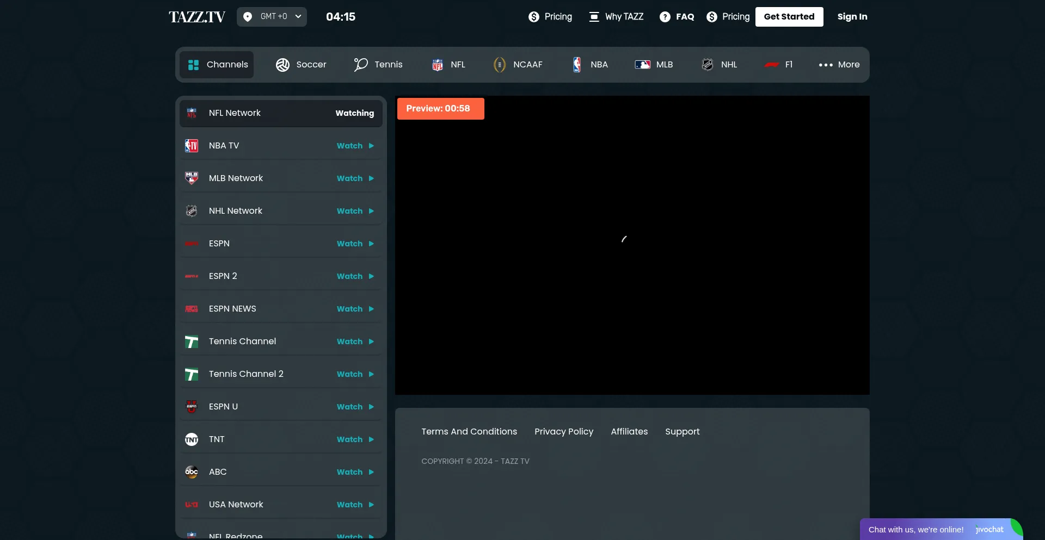Click the NHL Network channel logo
This screenshot has height=540, width=1045.
click(192, 211)
